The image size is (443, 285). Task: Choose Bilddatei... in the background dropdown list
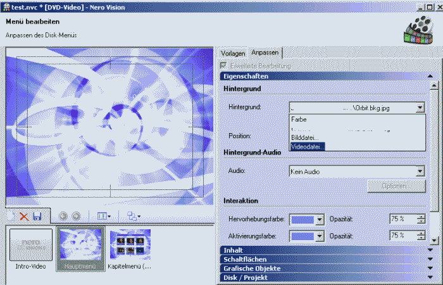pos(305,137)
